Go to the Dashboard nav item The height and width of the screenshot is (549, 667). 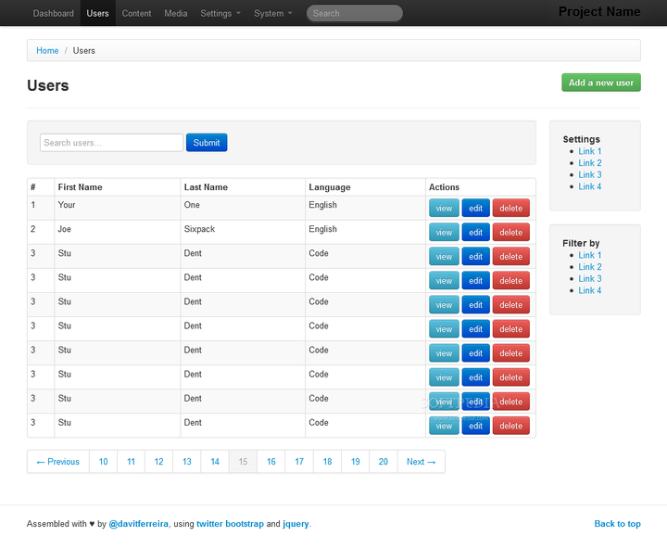(54, 14)
